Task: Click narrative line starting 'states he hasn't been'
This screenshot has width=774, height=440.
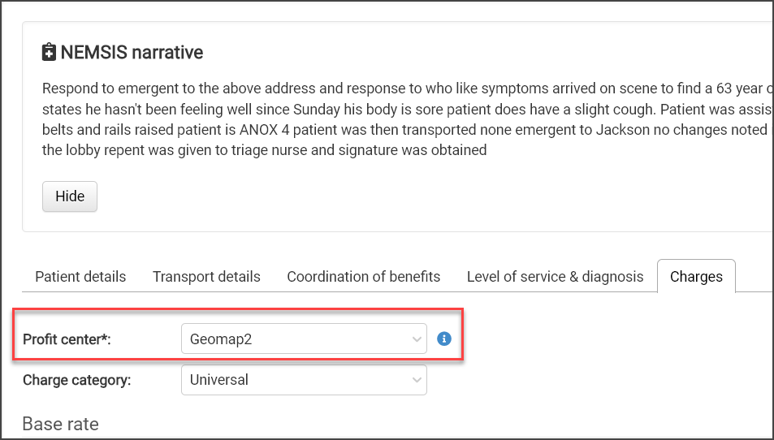Action: (398, 109)
